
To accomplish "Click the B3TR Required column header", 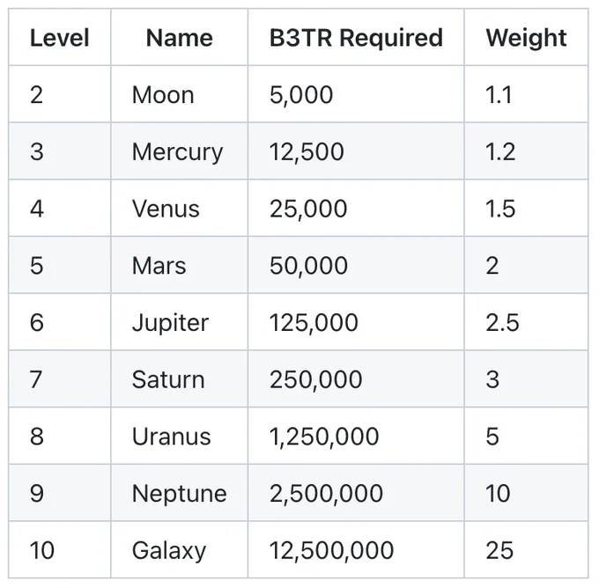I will (356, 38).
